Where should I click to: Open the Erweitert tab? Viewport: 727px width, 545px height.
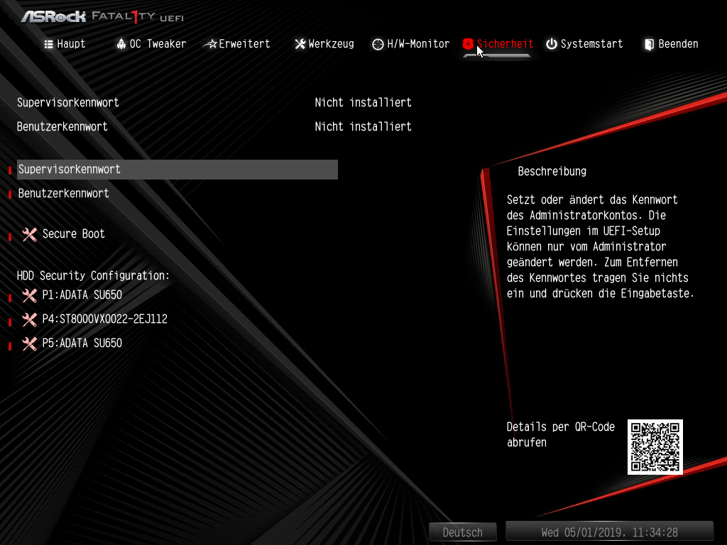tap(237, 44)
